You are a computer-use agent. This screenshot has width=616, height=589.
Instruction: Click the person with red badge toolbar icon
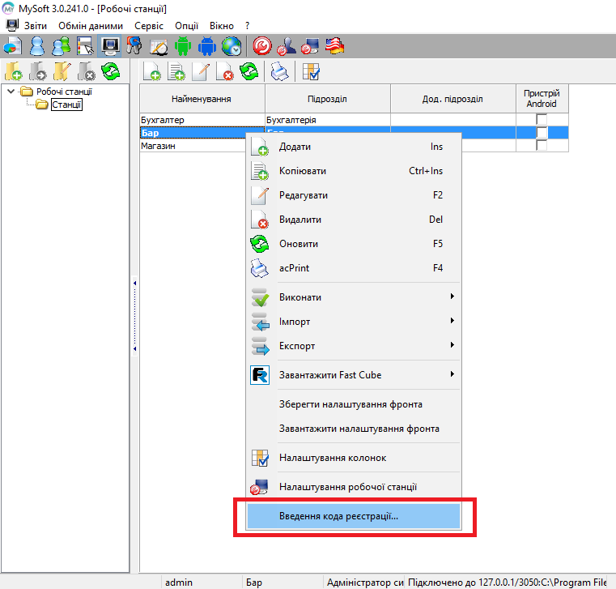click(287, 46)
